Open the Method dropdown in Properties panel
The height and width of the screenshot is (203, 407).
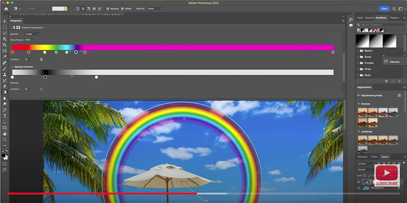click(x=33, y=34)
